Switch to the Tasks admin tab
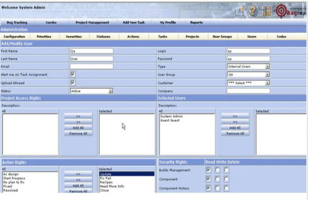 pos(162,36)
